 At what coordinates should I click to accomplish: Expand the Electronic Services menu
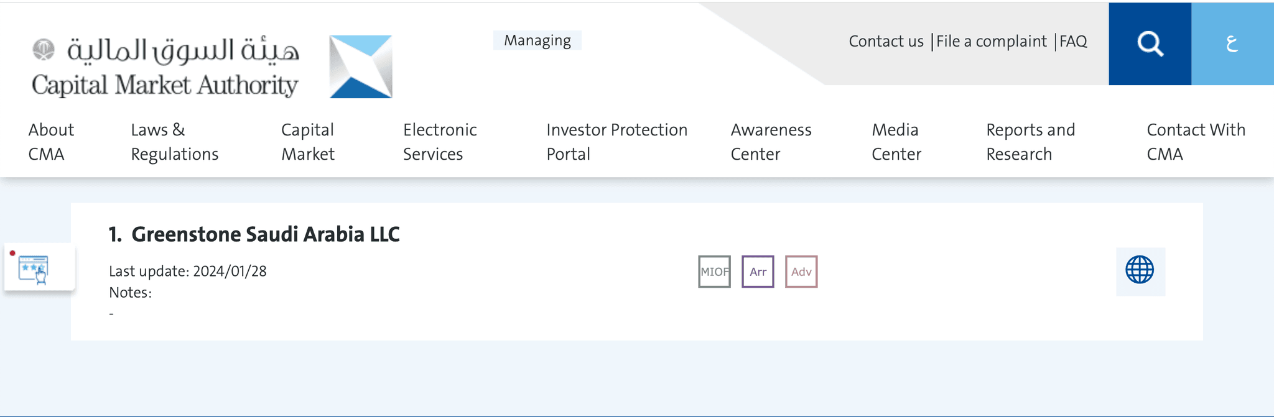pos(440,142)
